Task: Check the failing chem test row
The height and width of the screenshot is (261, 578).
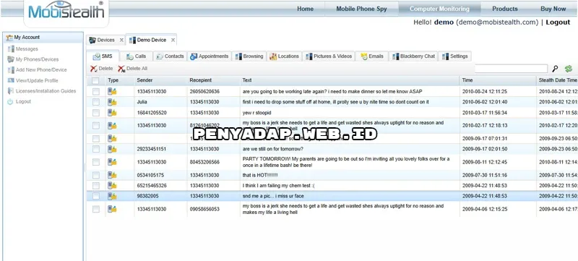Action: tap(96, 186)
